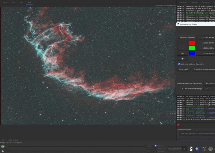Click the 'fwhm : N/A' status text

point(13,140)
